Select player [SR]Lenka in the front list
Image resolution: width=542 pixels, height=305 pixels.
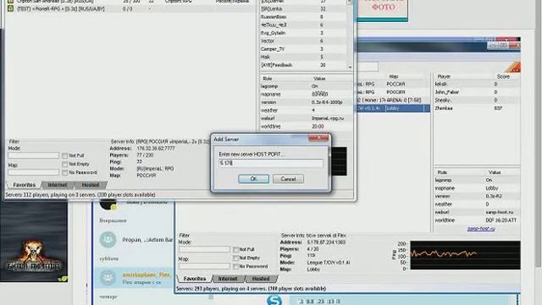303,8
